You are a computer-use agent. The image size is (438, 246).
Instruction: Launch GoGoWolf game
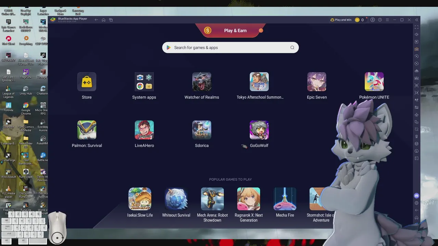pos(259,130)
